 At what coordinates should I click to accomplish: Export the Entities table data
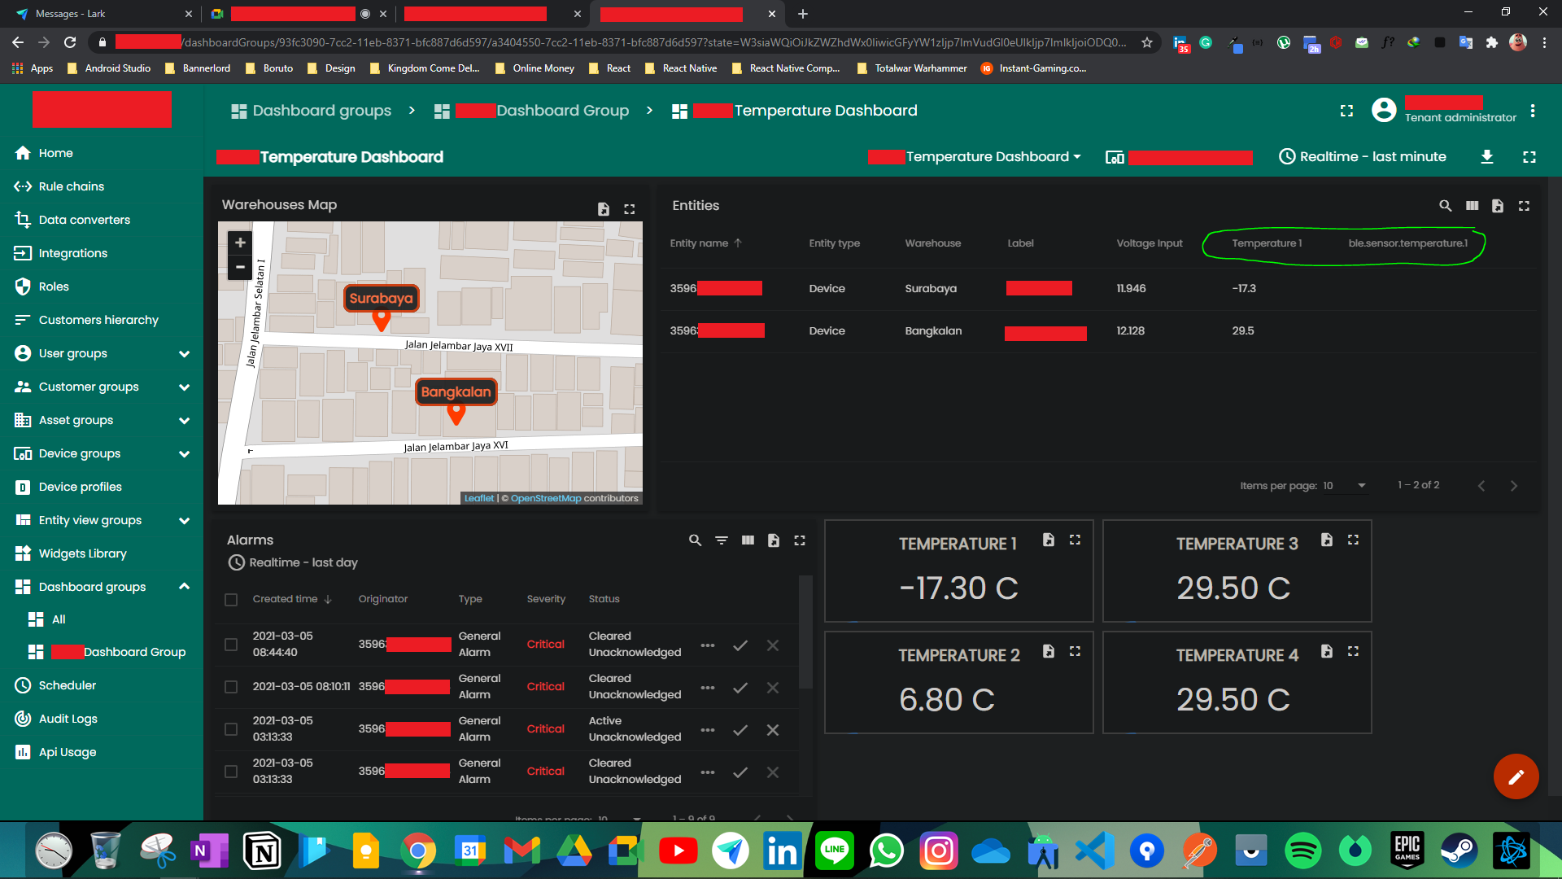[1499, 206]
